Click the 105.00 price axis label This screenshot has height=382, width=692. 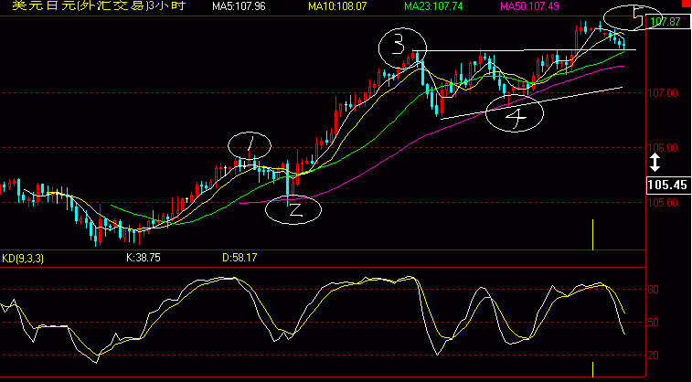click(663, 203)
